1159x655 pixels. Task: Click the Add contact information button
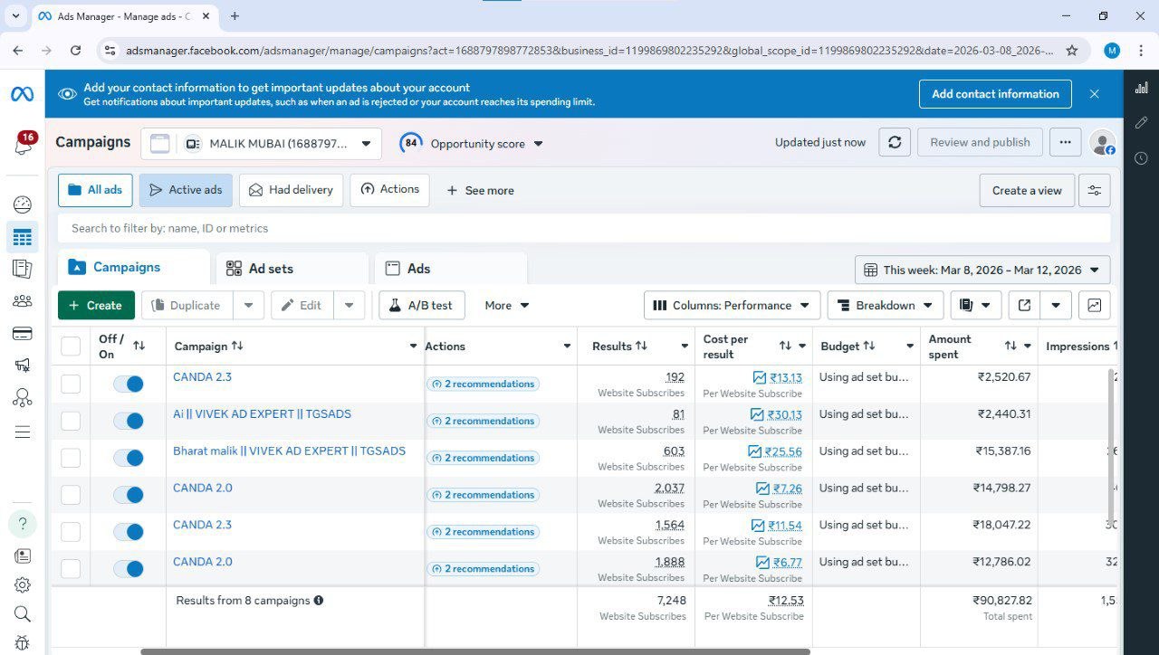[995, 94]
